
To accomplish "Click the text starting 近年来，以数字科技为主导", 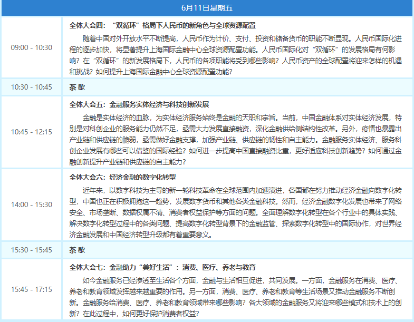I will (x=121, y=190).
